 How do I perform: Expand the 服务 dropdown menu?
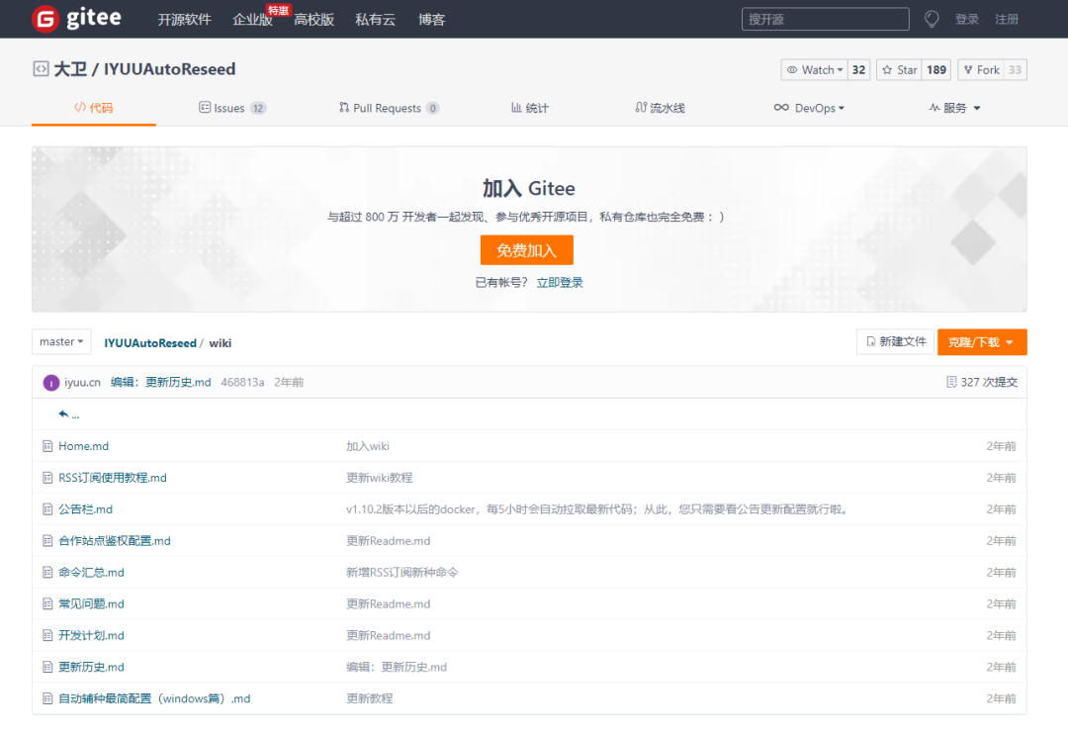955,108
